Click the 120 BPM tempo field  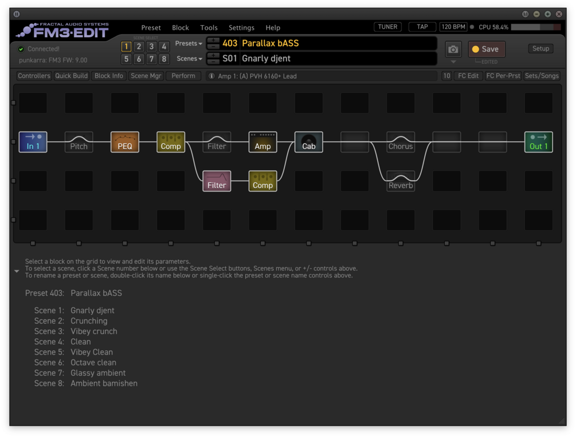(453, 27)
